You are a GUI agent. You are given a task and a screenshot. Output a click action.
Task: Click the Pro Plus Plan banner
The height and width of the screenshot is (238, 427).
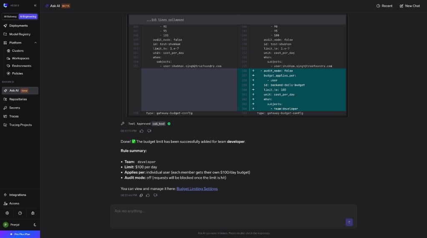tap(20, 234)
